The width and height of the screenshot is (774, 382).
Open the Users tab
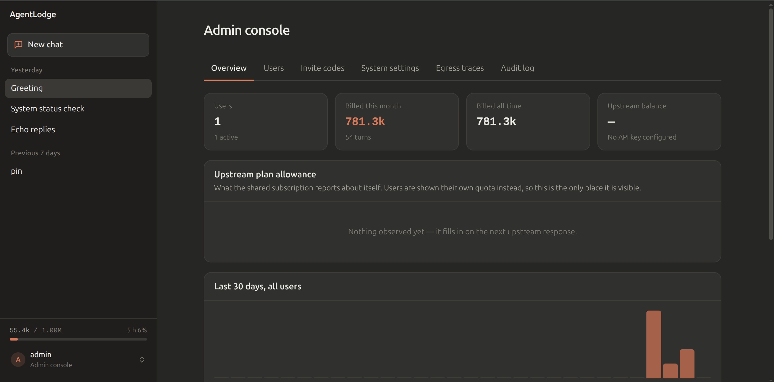coord(274,68)
